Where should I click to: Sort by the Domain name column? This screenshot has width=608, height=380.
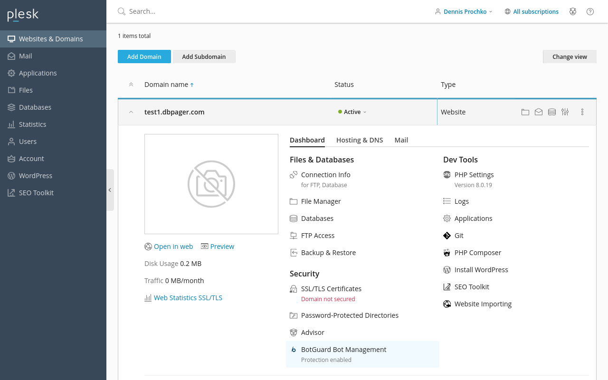(x=169, y=85)
